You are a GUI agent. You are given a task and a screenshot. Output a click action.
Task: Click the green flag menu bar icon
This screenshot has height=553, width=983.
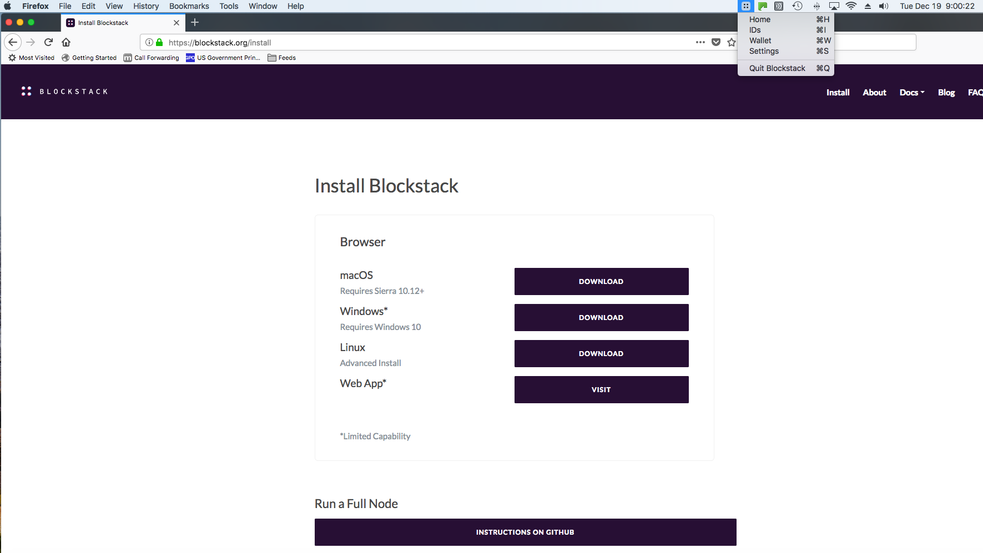pos(763,6)
